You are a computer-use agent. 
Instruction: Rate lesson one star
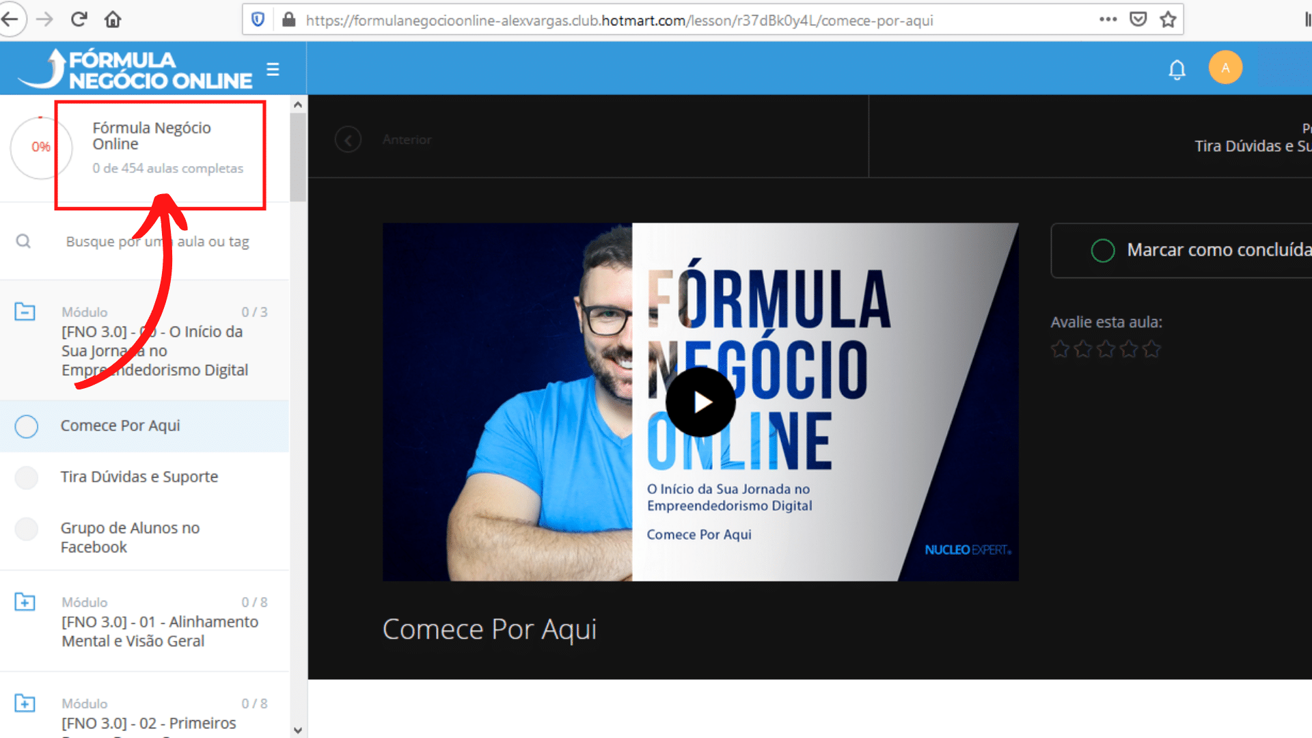pyautogui.click(x=1060, y=350)
